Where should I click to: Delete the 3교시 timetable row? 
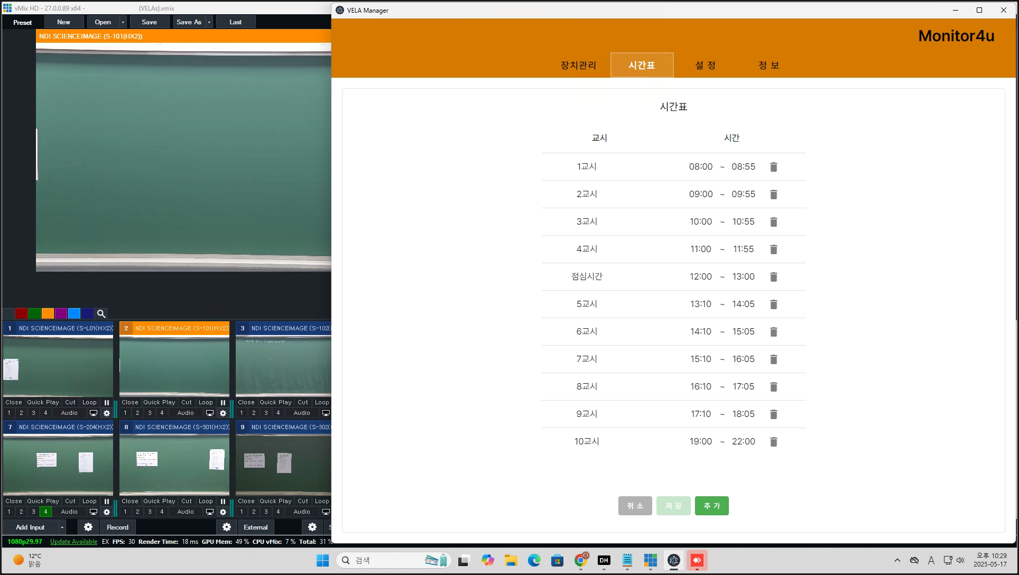(x=773, y=222)
